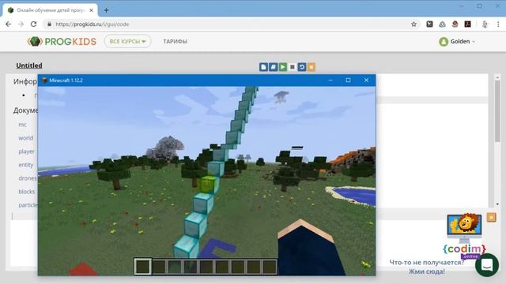Open a new browser tab with plus

coord(106,10)
